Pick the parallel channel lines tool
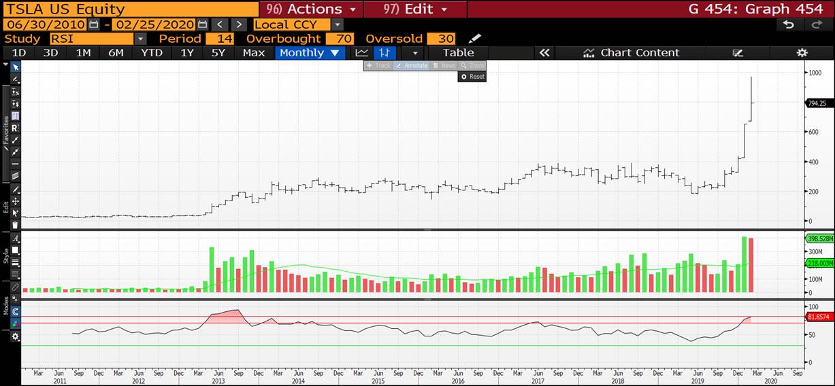The width and height of the screenshot is (835, 386). click(x=16, y=175)
